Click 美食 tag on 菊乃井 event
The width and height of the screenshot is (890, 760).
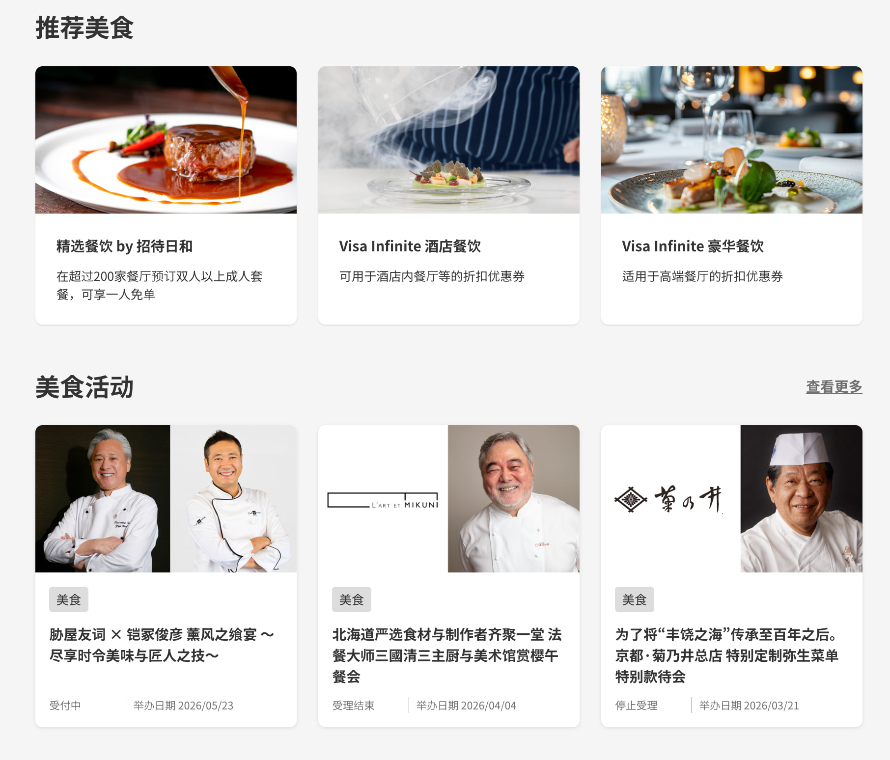[635, 599]
